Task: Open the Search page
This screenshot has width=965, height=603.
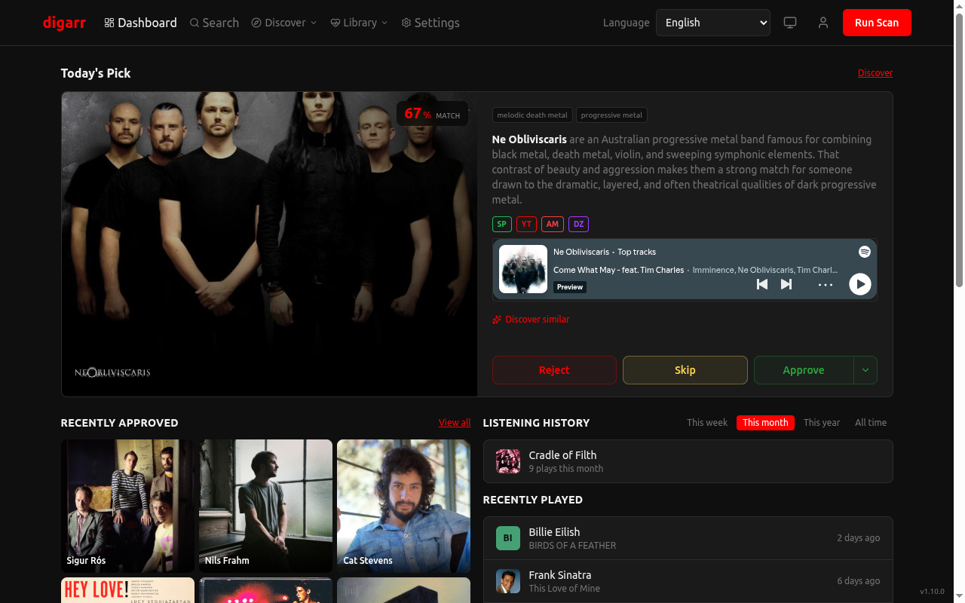Action: (x=214, y=23)
